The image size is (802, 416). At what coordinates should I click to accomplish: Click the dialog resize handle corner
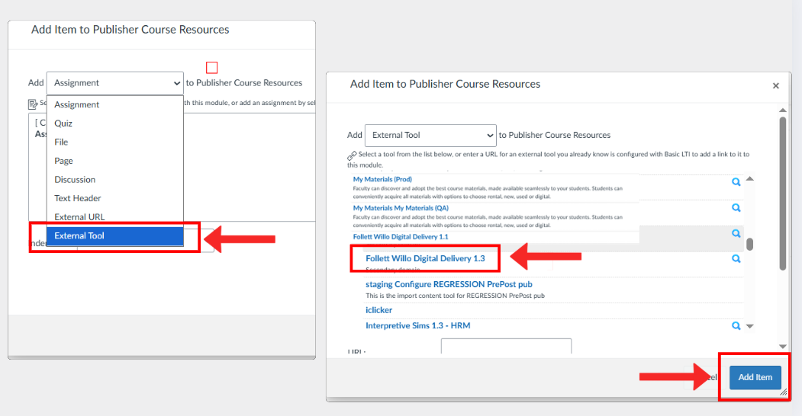pos(784,392)
